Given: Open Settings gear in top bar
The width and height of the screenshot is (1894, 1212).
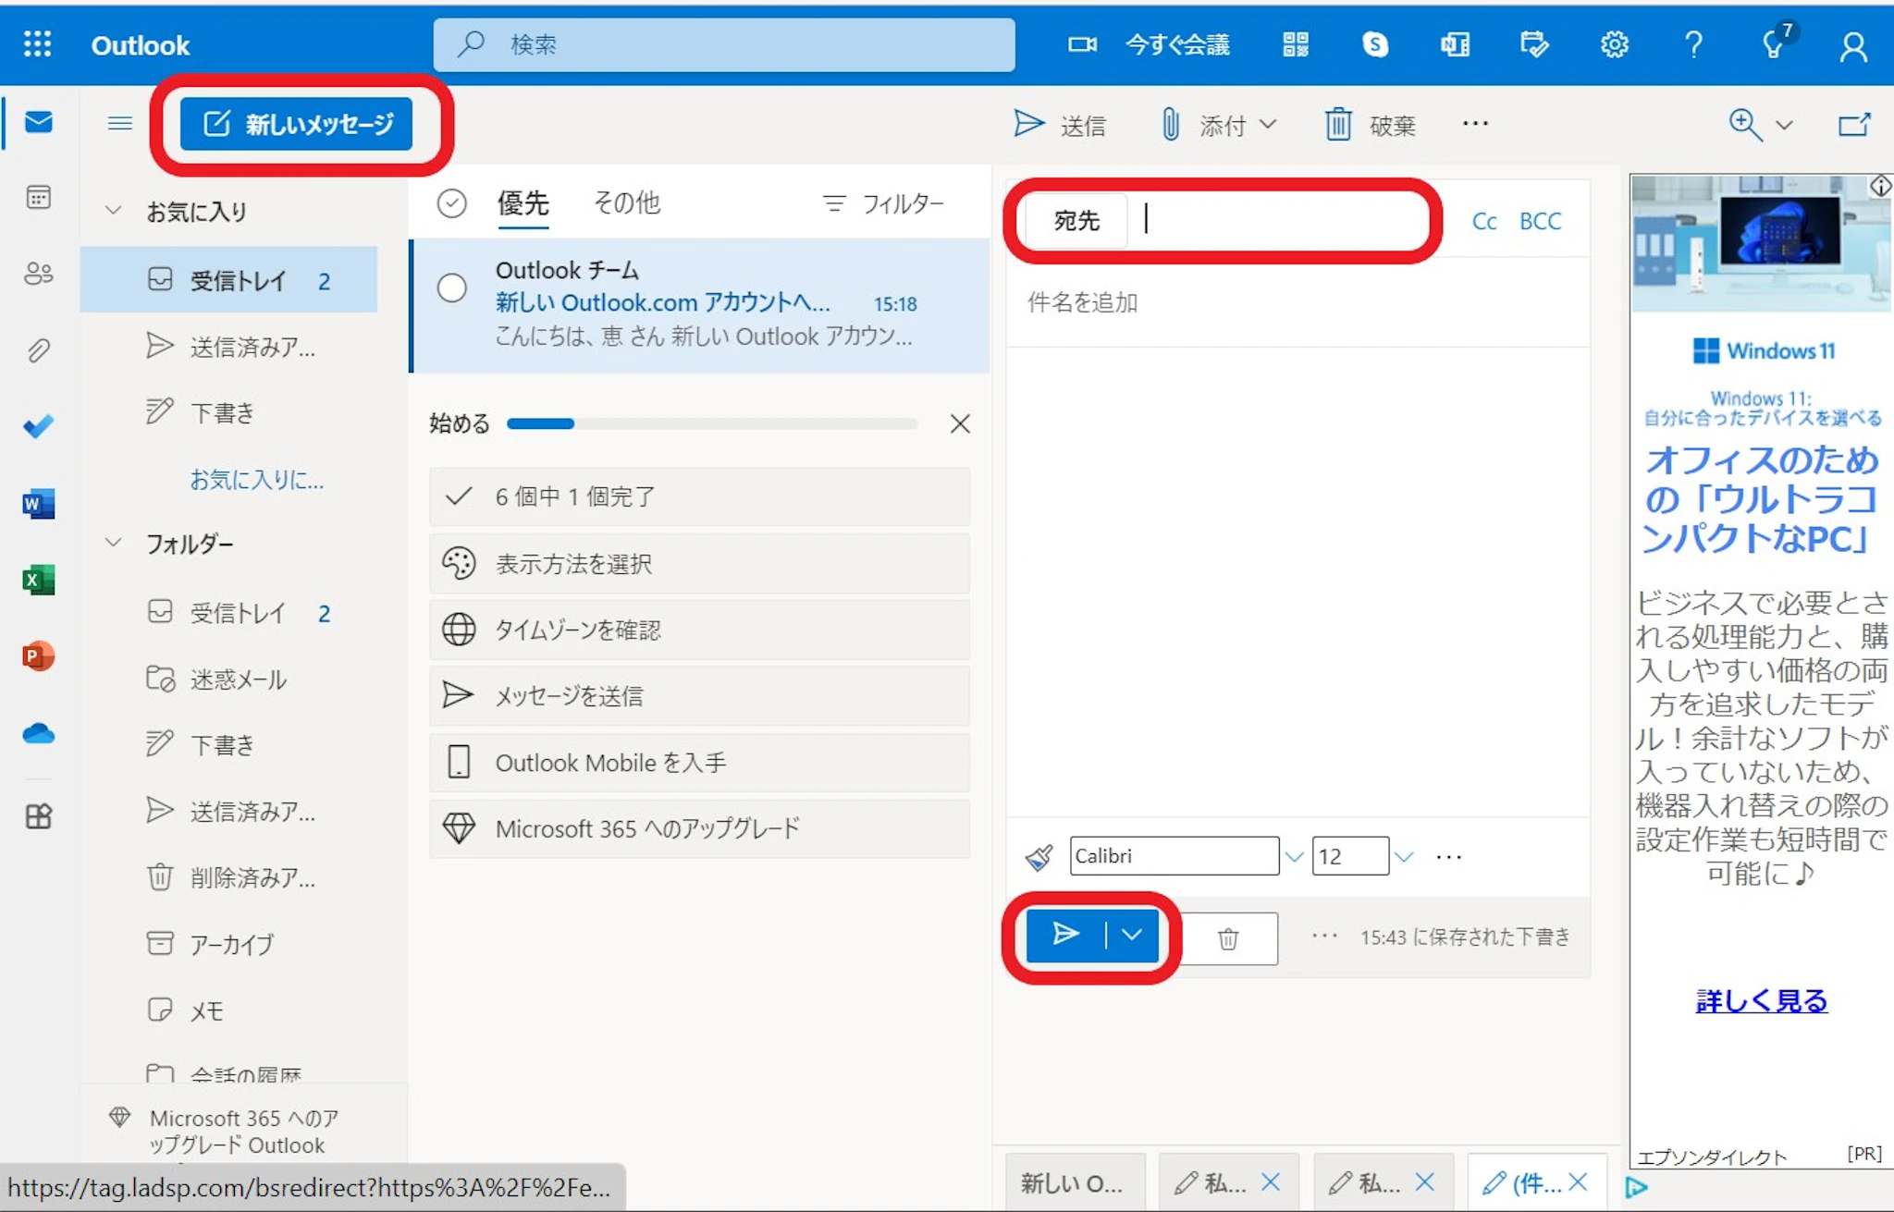Looking at the screenshot, I should coord(1614,44).
